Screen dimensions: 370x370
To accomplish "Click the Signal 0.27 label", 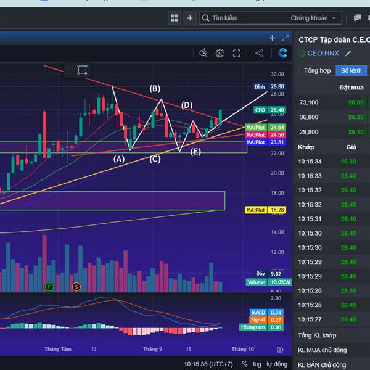I will point(266,319).
